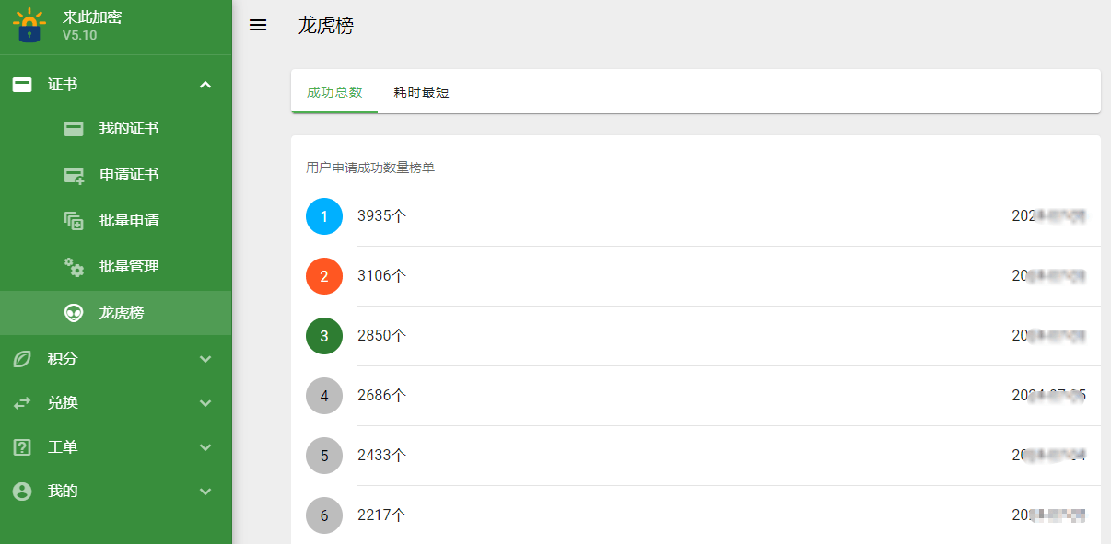Select the 2850个 leaderboard entry
Screen dimensions: 1111x544
pos(696,336)
